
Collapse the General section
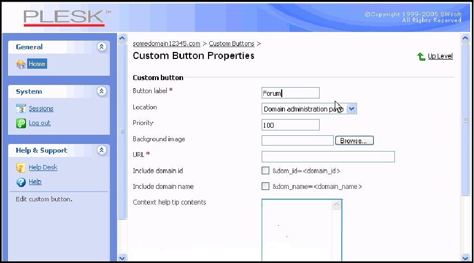click(102, 47)
